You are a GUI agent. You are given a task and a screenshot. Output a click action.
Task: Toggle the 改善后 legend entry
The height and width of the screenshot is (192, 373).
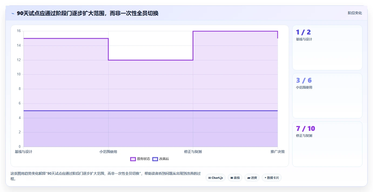click(161, 159)
